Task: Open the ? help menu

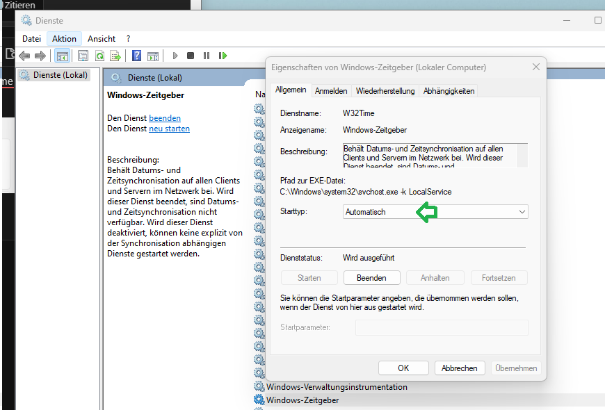Action: pyautogui.click(x=129, y=39)
